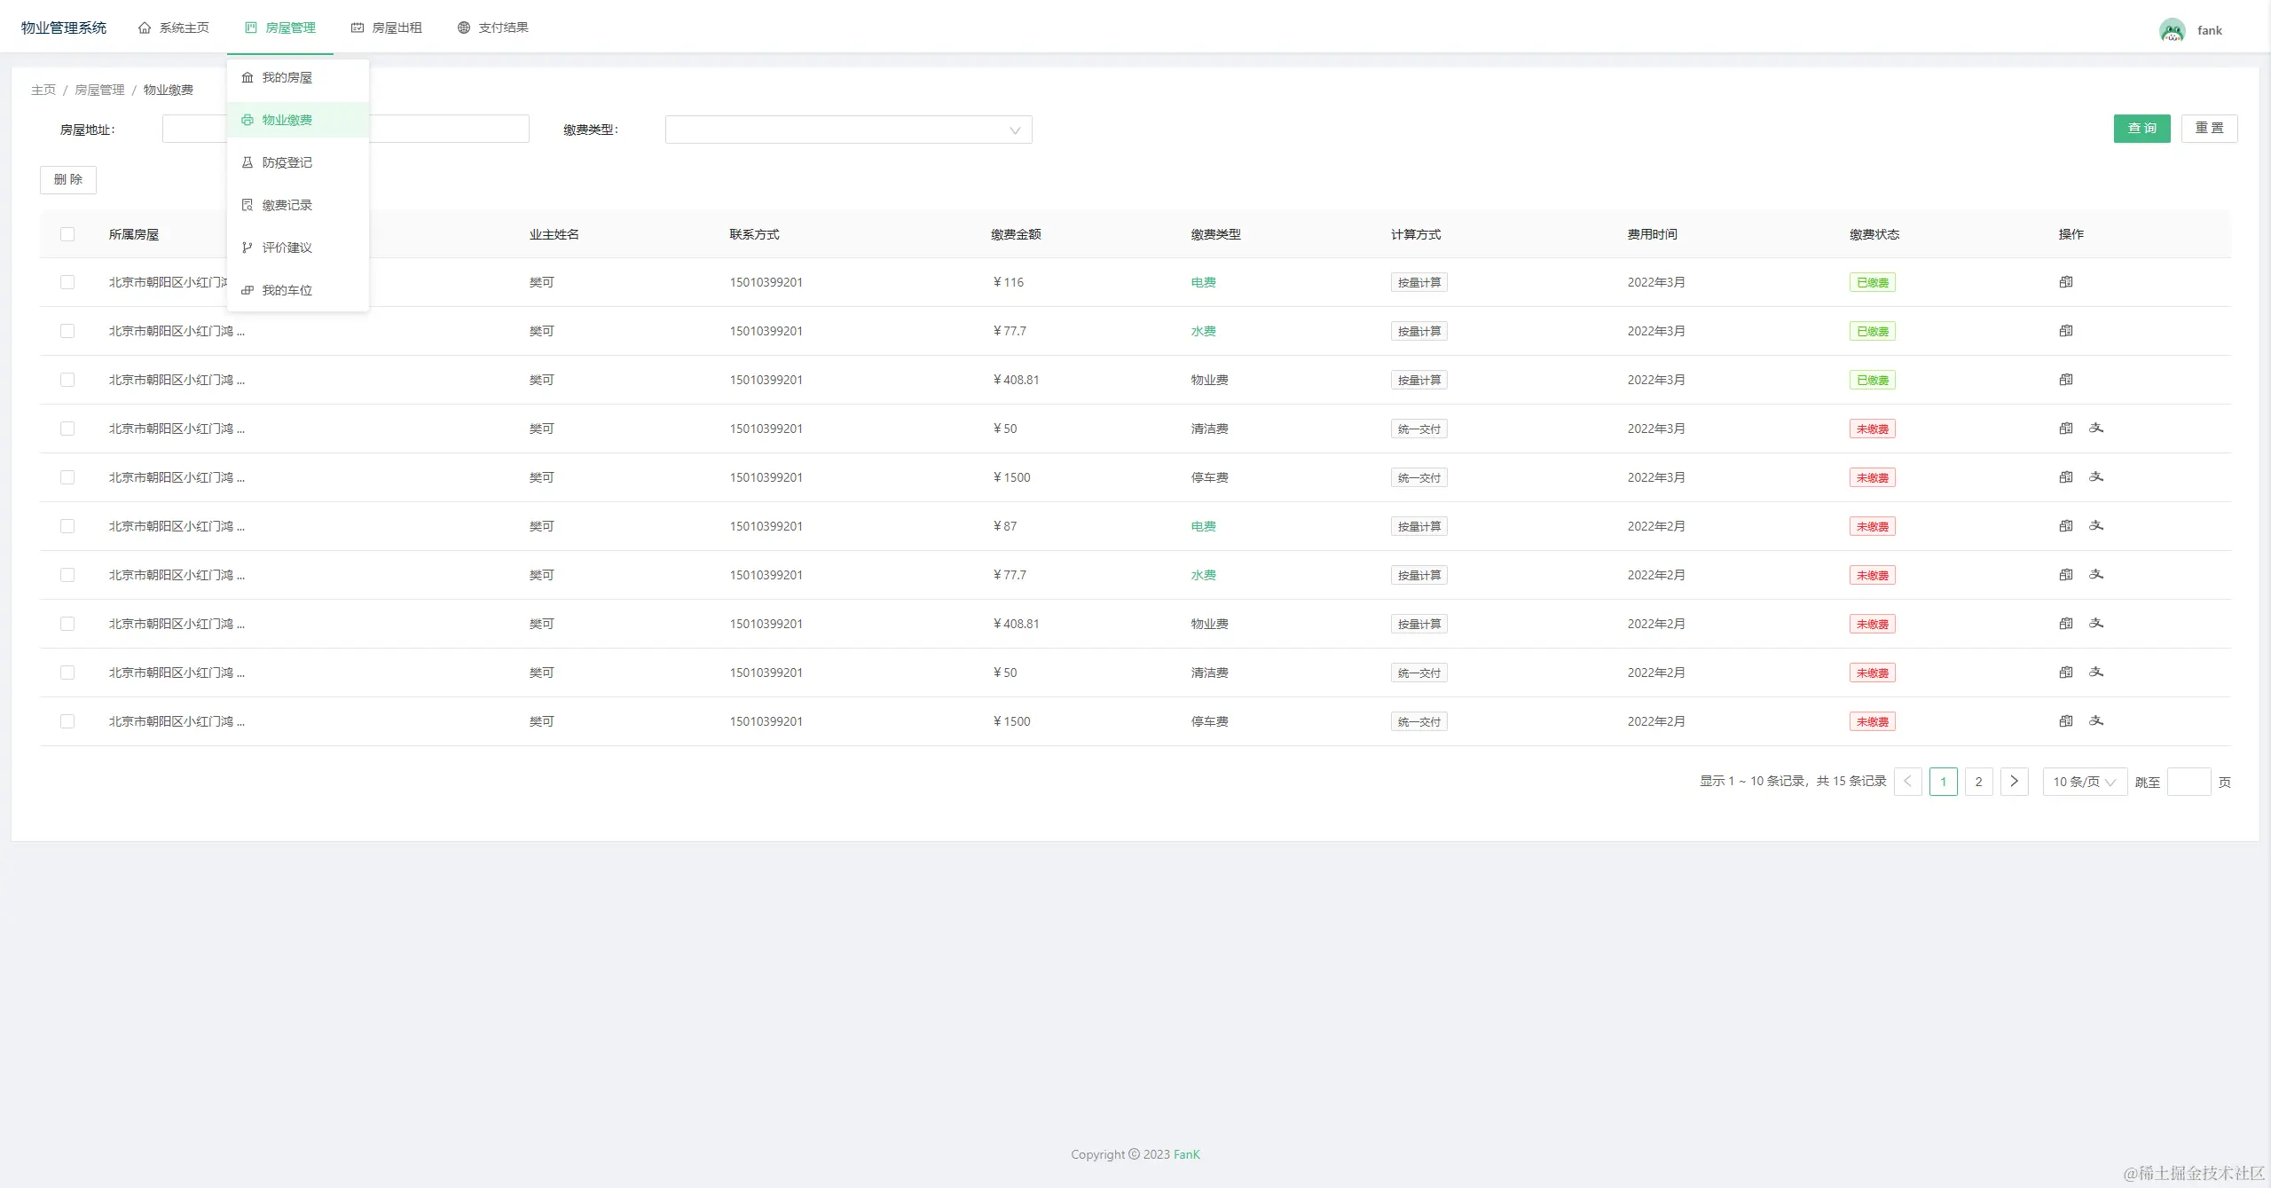Viewport: 2271px width, 1188px height.
Task: Open the 缴费类型 dropdown
Action: (847, 130)
